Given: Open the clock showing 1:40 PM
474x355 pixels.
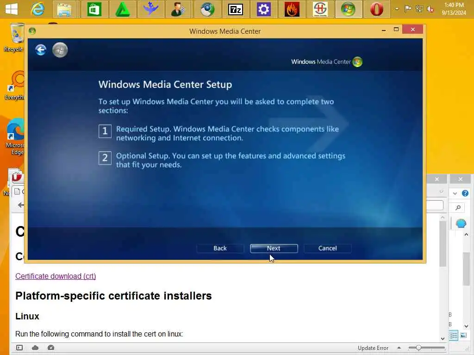Looking at the screenshot, I should pos(454,9).
